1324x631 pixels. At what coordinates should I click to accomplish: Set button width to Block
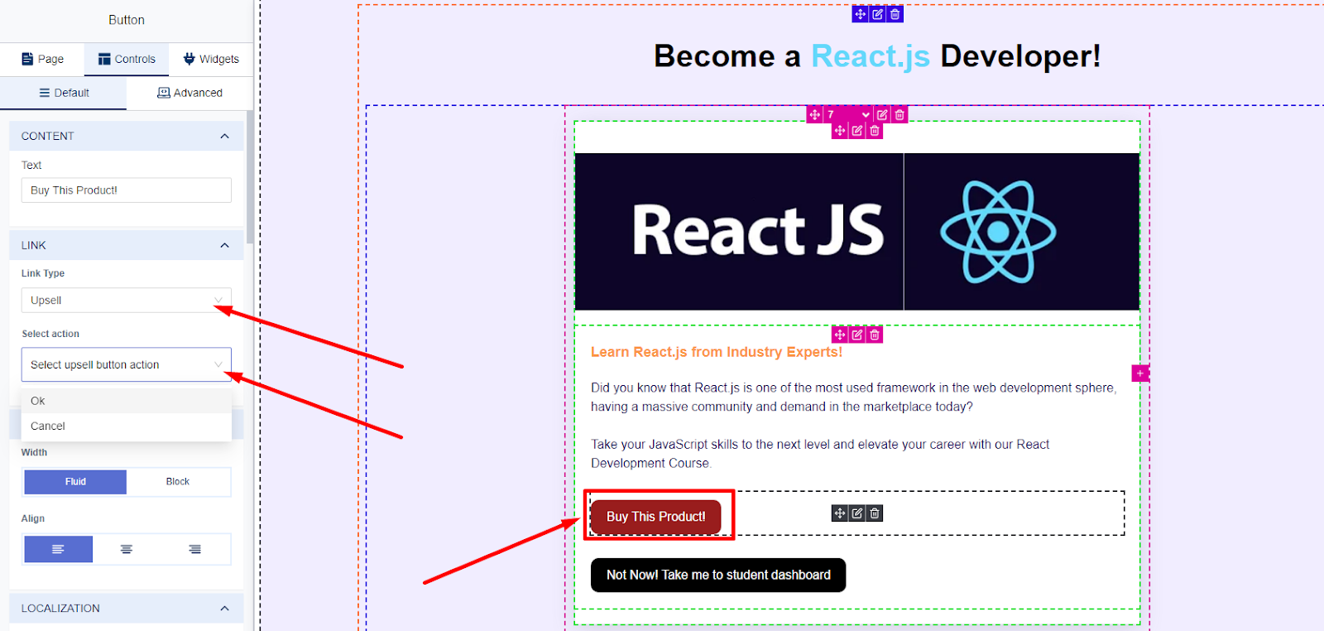coord(178,482)
